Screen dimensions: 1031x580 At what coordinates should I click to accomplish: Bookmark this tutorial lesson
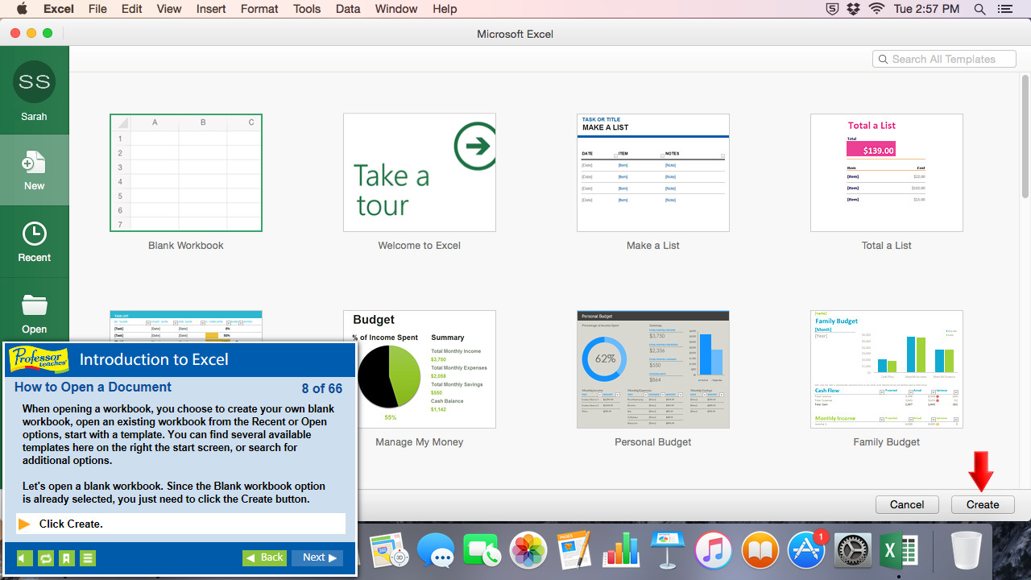(67, 557)
